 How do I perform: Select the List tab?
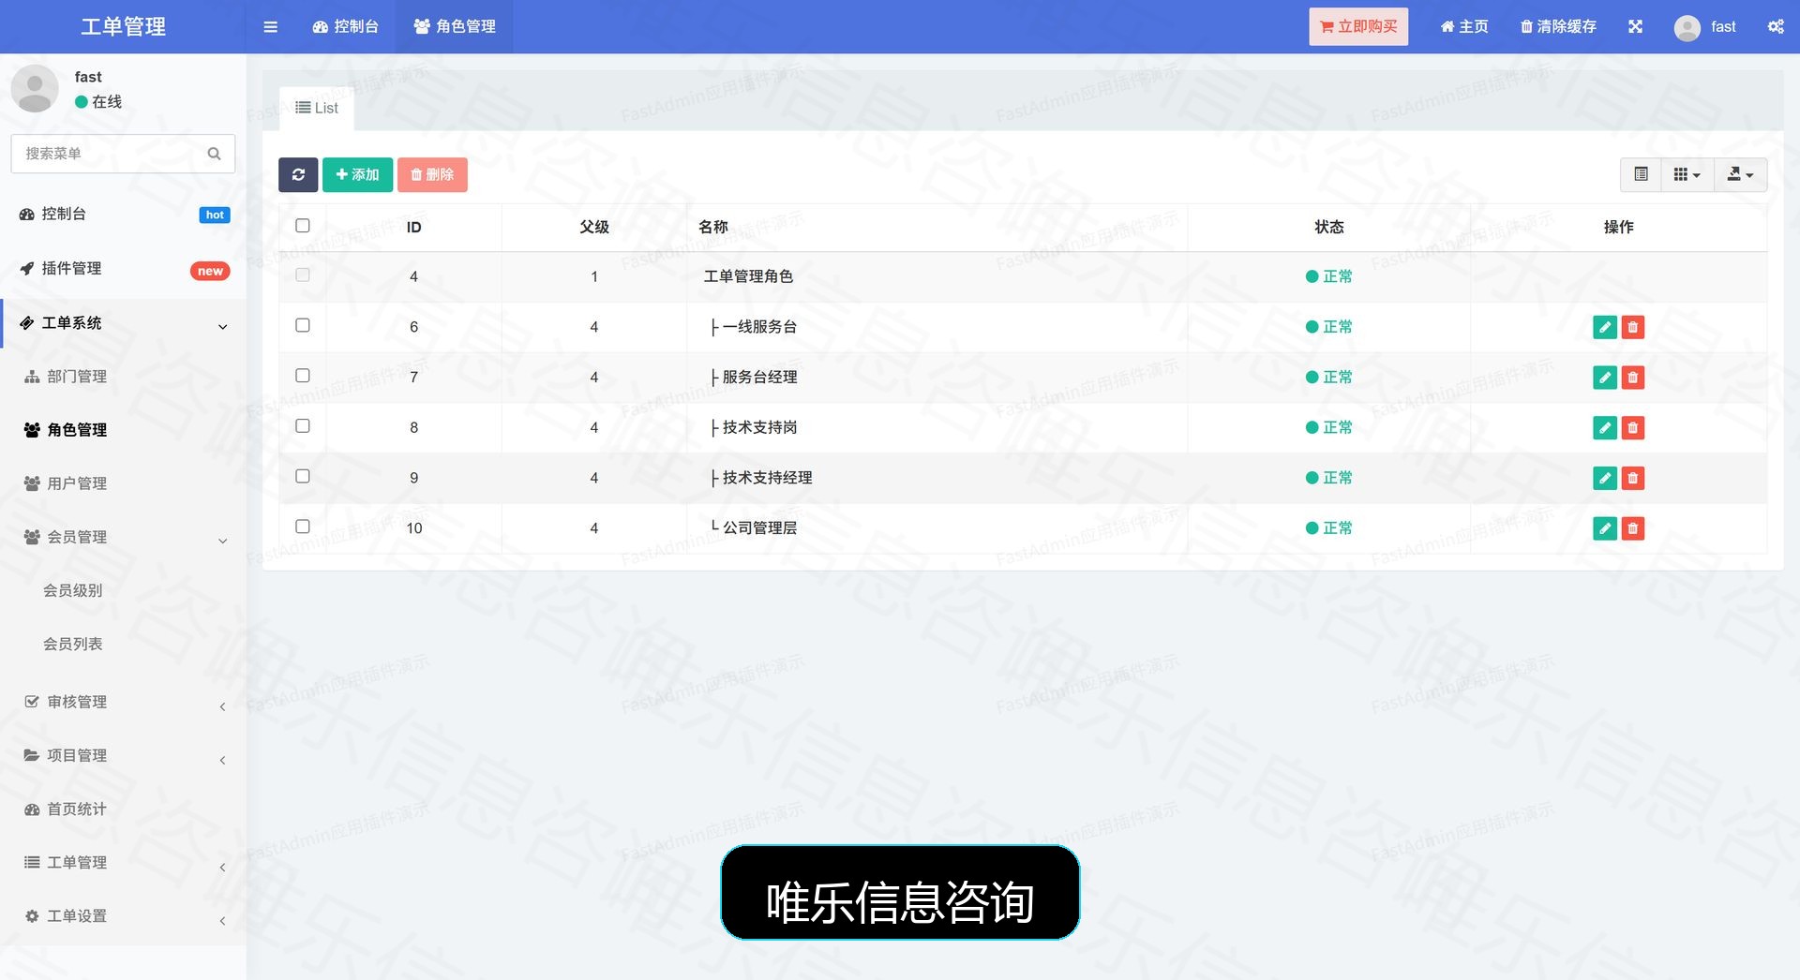(x=317, y=108)
